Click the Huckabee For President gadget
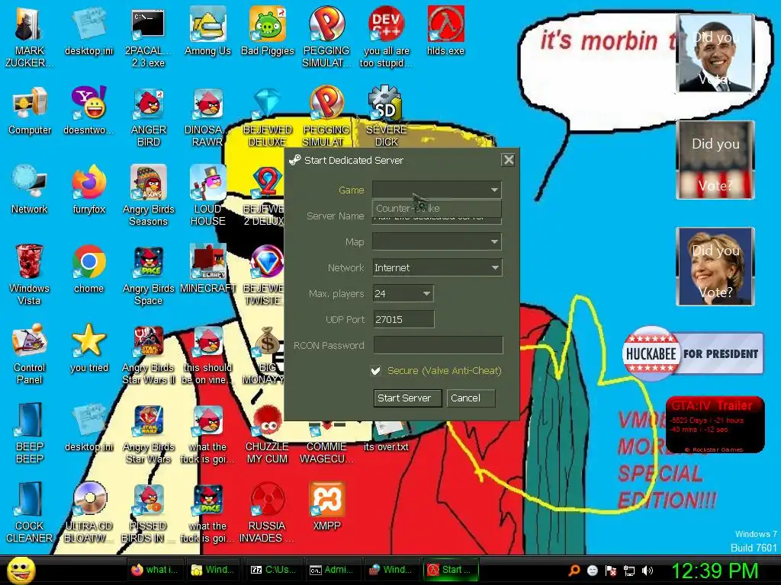Viewport: 781px width, 585px height. pyautogui.click(x=693, y=353)
